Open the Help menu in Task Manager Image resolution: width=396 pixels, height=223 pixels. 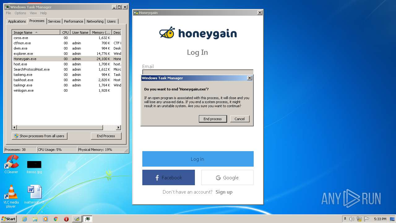coord(44,13)
